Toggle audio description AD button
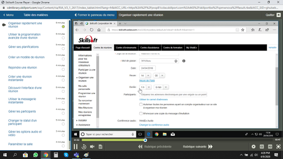The height and width of the screenshot is (159, 283). 270,147
